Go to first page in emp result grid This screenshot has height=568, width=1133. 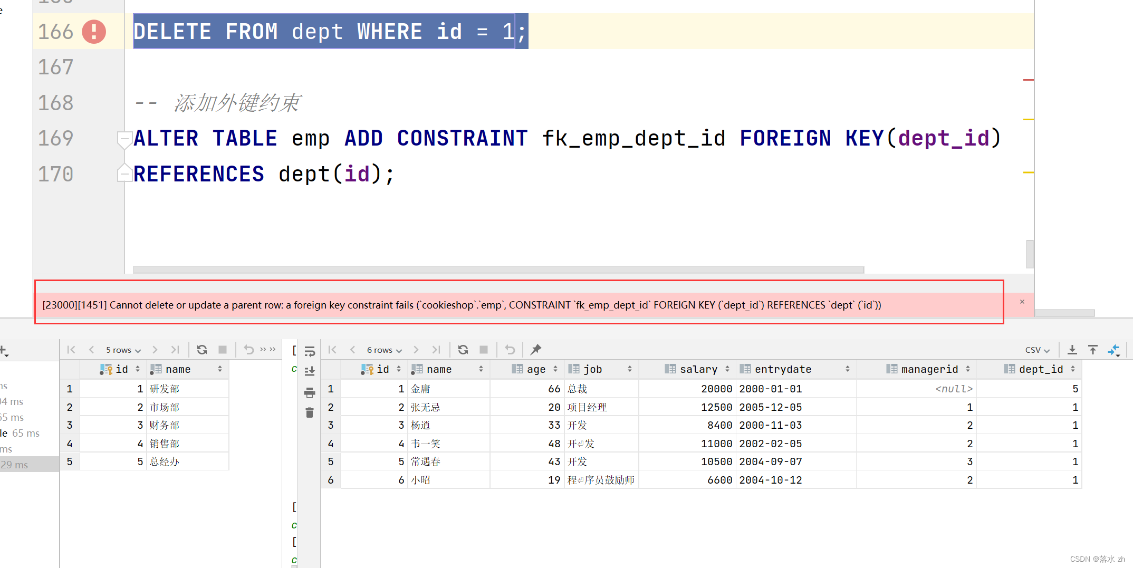pos(332,350)
